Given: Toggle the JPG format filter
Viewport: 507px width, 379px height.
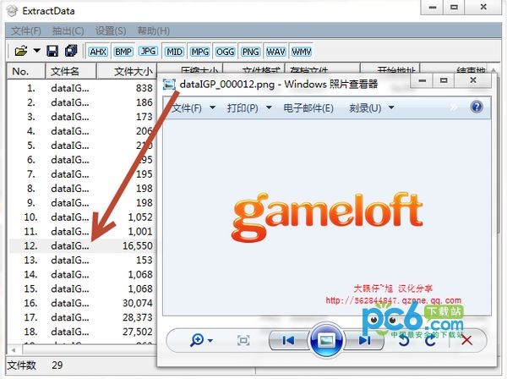Looking at the screenshot, I should 149,51.
